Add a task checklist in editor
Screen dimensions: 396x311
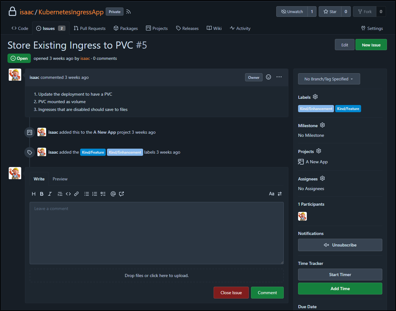tap(103, 194)
